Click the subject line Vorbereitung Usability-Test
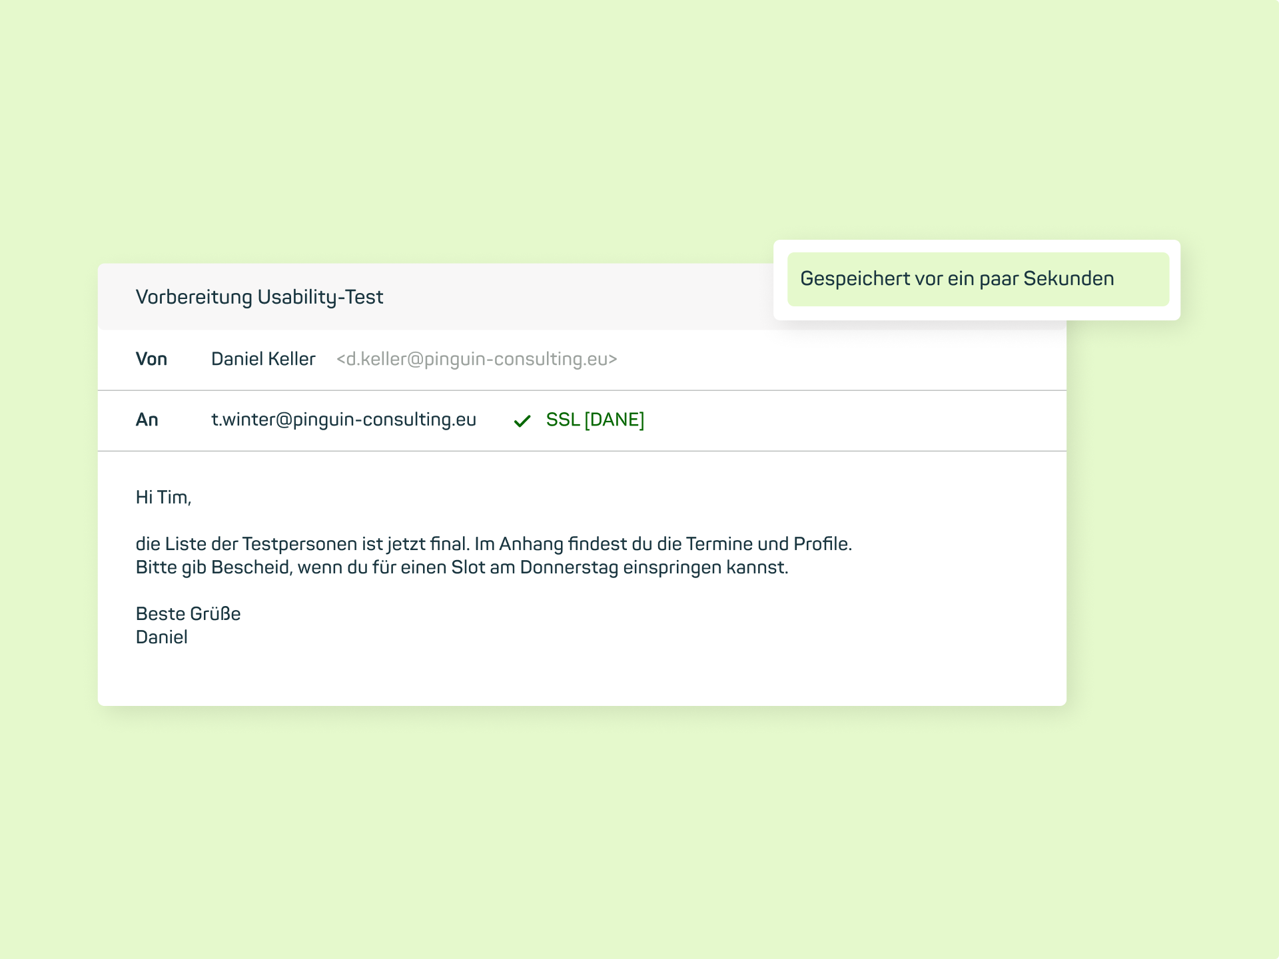 point(259,297)
